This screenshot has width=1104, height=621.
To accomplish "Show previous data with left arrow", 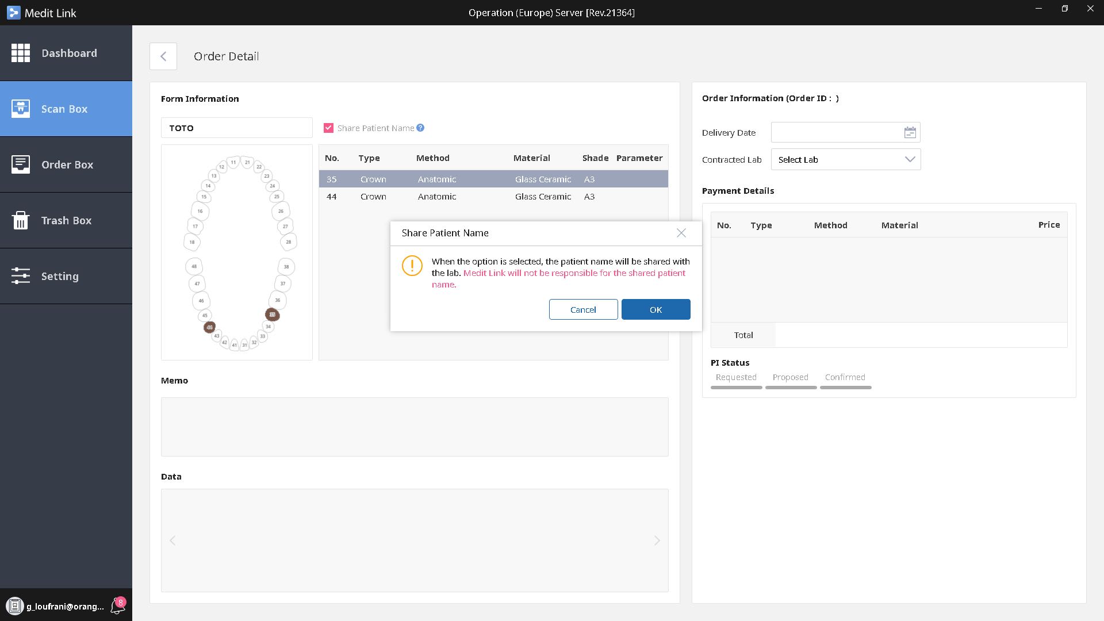I will (172, 540).
